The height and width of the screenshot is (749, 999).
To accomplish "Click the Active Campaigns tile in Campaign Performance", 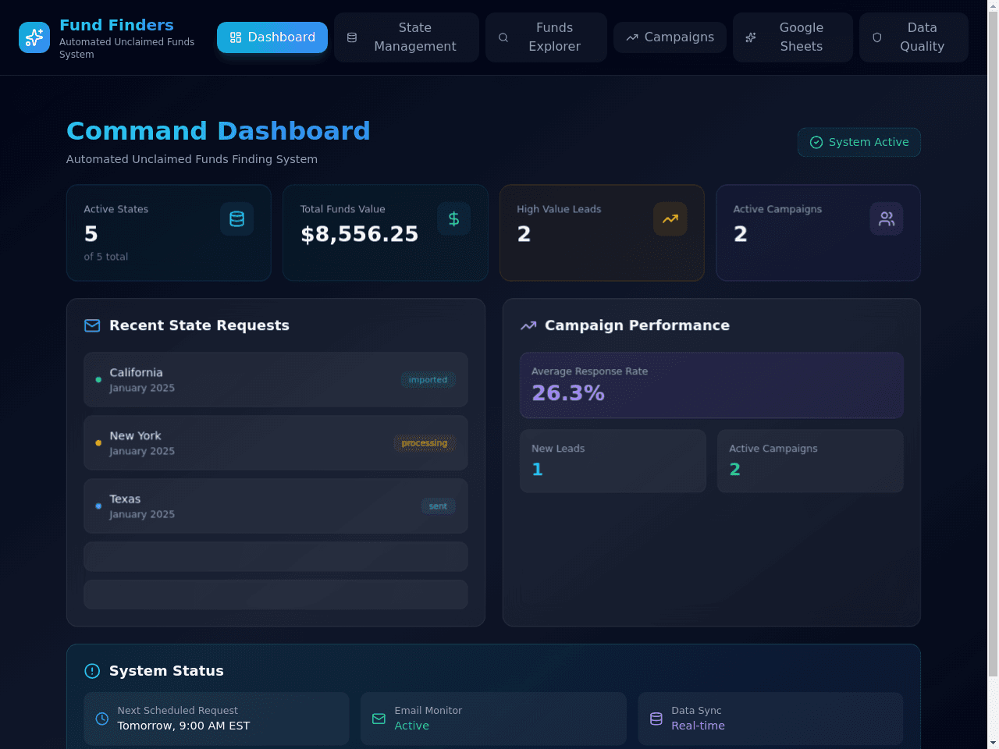I will (810, 461).
